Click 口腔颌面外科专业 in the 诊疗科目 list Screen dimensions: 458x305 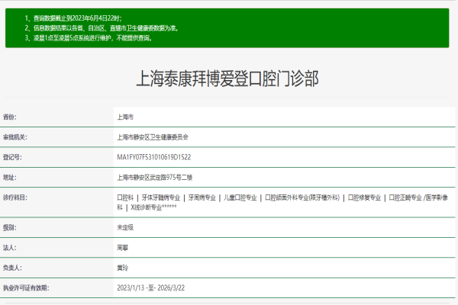302,198
